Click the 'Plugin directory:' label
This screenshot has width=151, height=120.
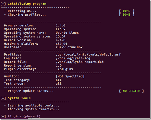click(20, 69)
